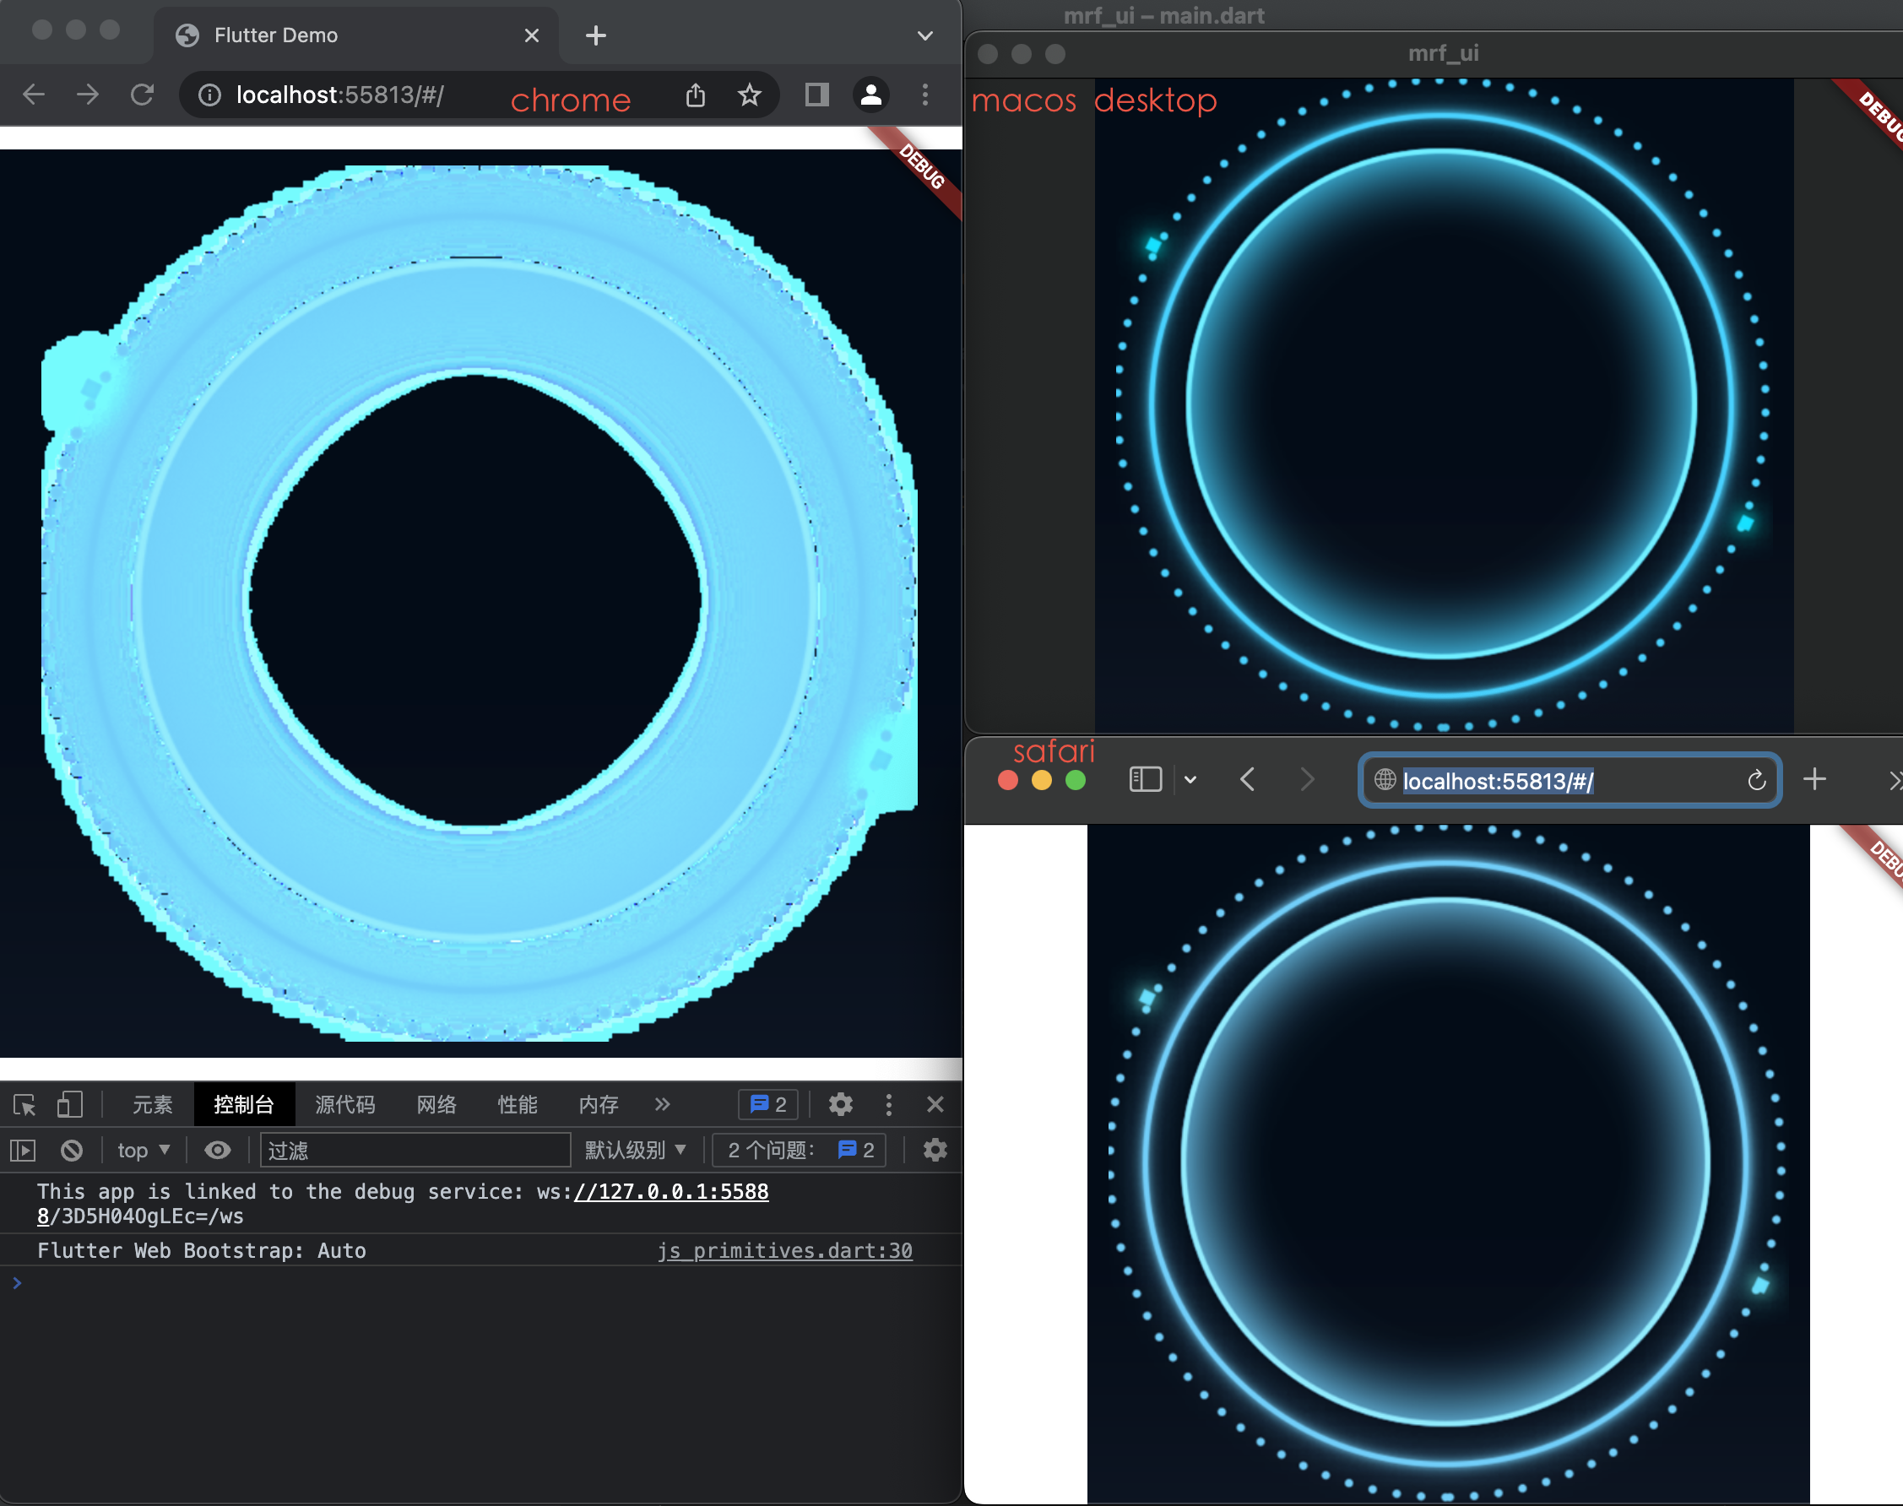
Task: Click Chrome site info icon
Action: 209,95
